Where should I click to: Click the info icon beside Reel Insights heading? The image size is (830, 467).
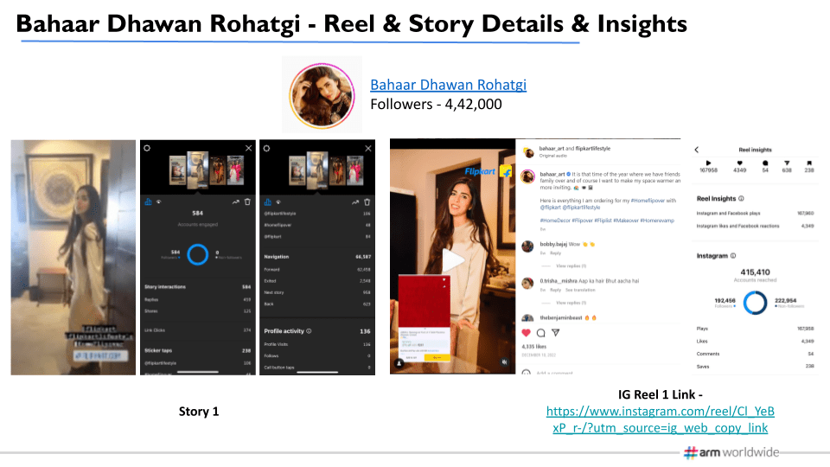tap(740, 198)
